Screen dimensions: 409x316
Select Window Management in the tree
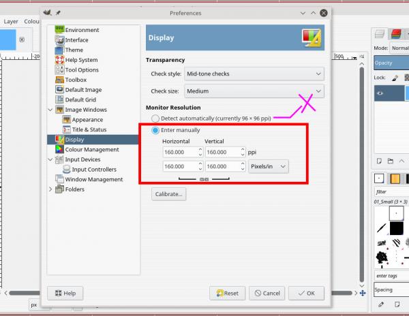point(93,179)
